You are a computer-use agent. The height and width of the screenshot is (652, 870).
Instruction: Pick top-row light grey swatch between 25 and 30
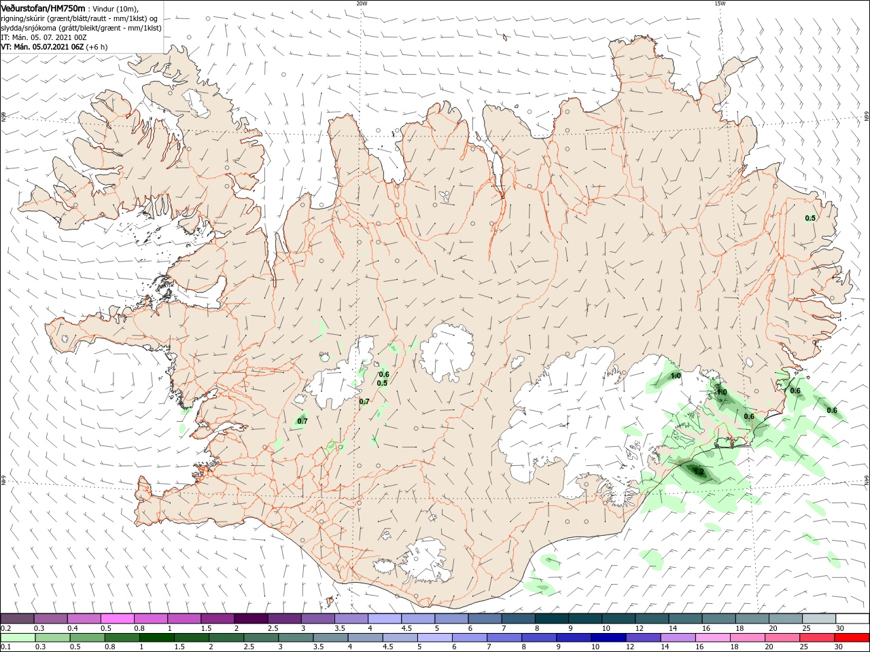pyautogui.click(x=819, y=619)
